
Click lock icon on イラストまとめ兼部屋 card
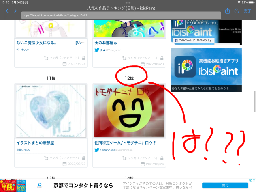point(83,158)
